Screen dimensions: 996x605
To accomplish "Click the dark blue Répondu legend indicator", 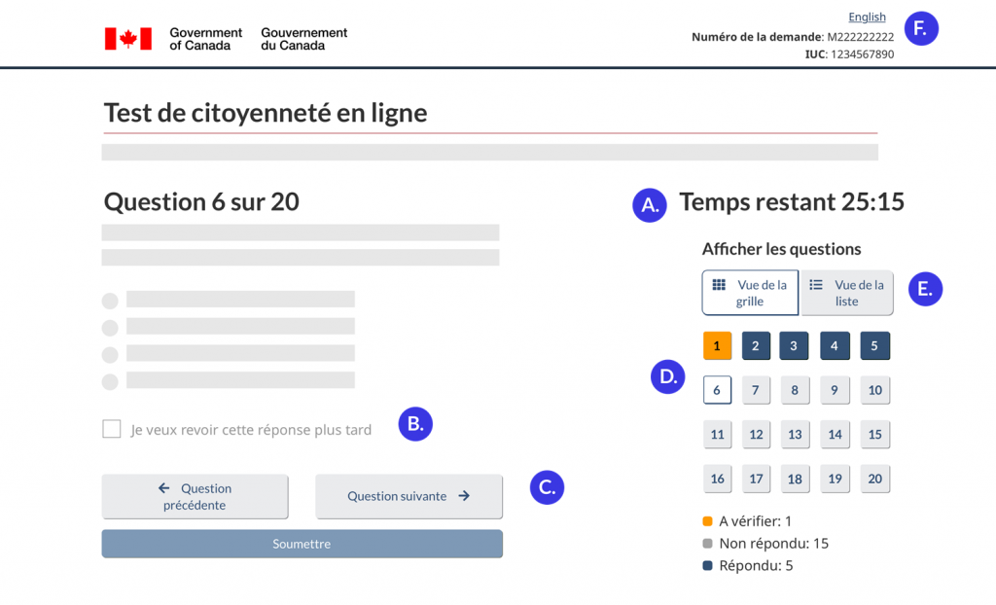I will coord(709,565).
